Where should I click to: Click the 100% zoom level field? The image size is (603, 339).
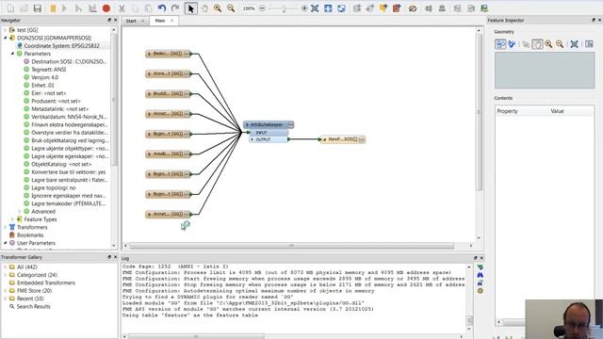(249, 8)
